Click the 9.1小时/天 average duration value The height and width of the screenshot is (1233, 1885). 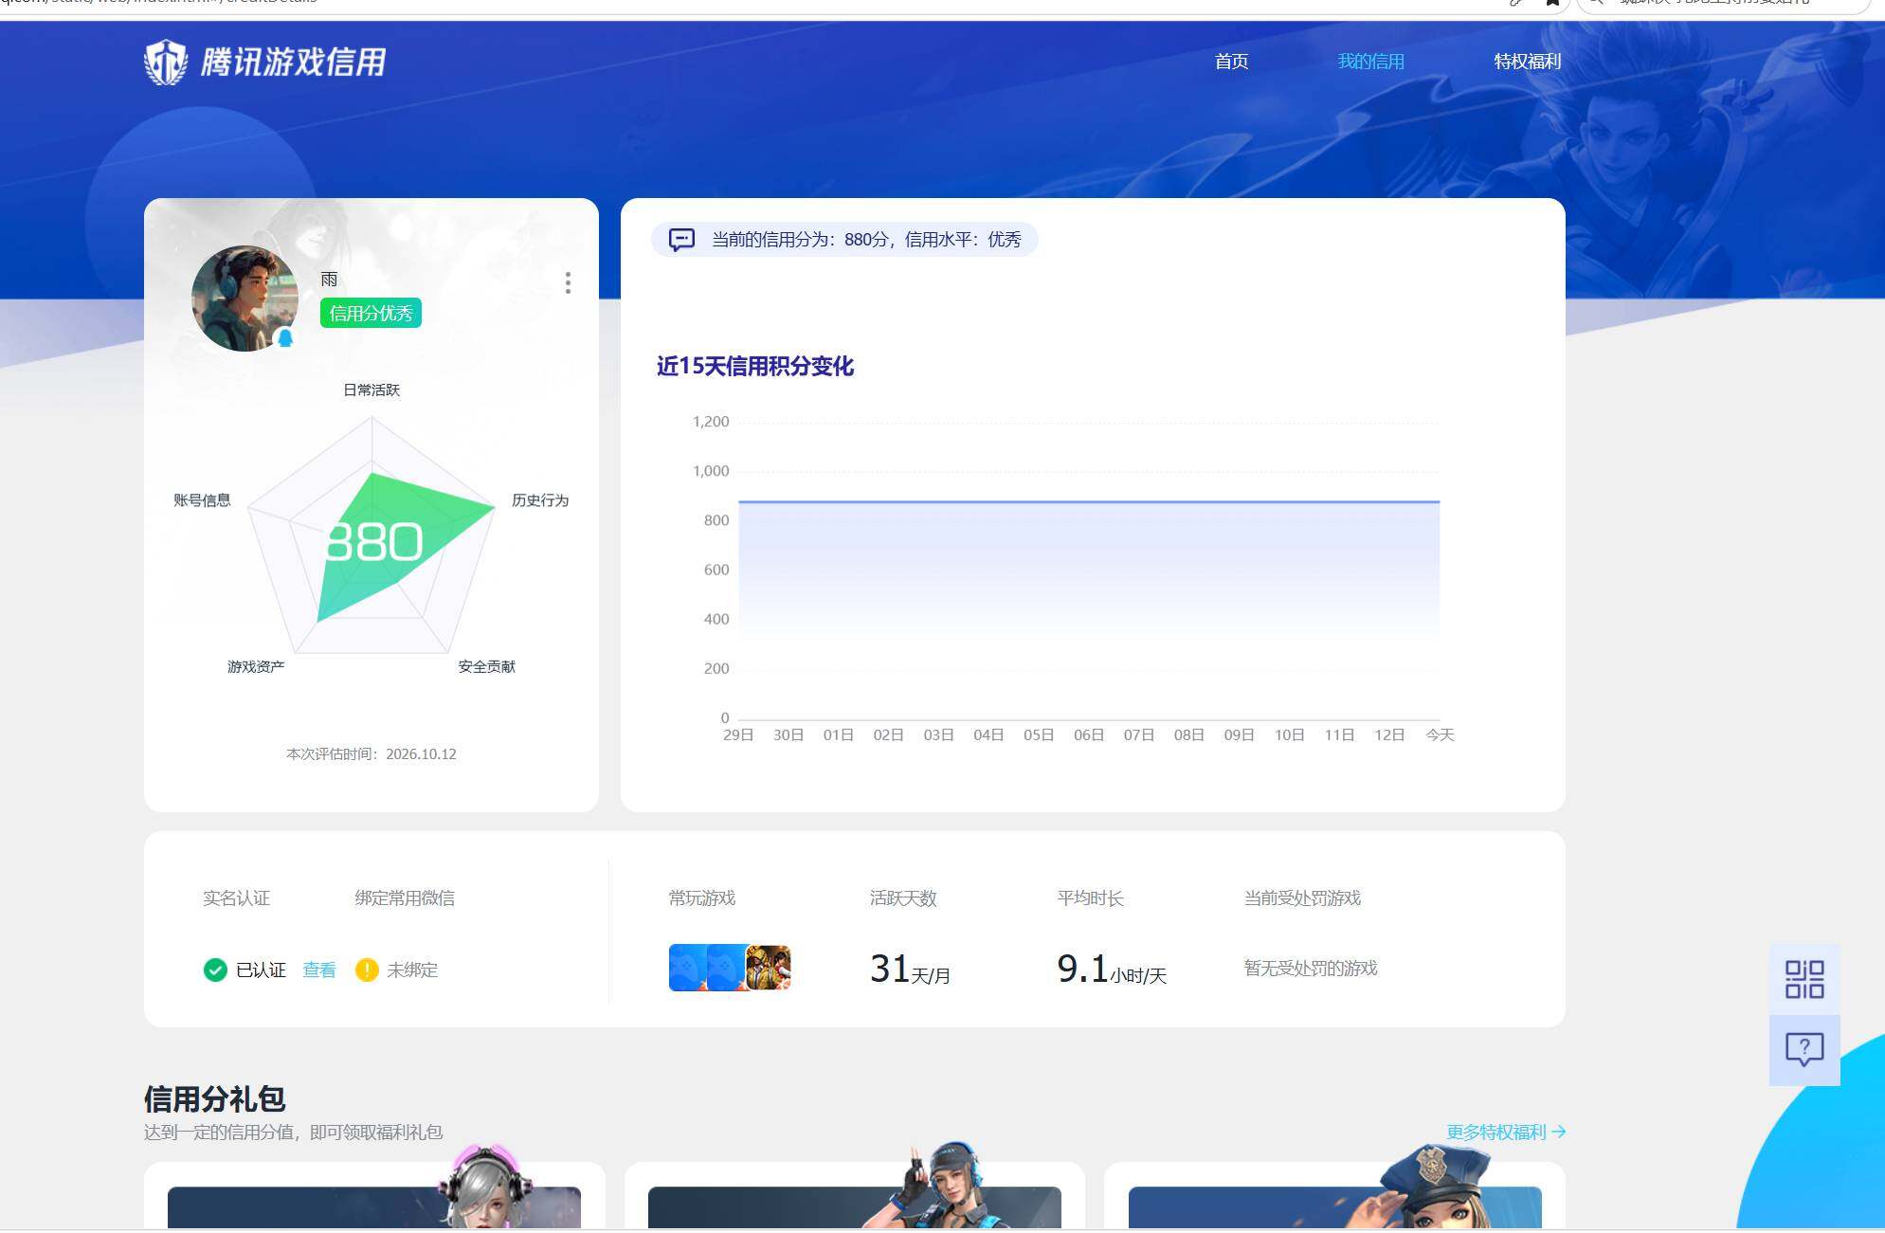1112,970
